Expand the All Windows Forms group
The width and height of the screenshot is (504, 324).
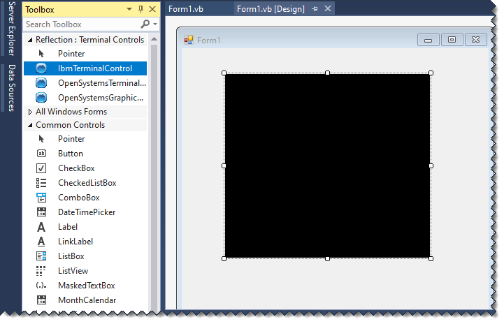click(x=30, y=112)
